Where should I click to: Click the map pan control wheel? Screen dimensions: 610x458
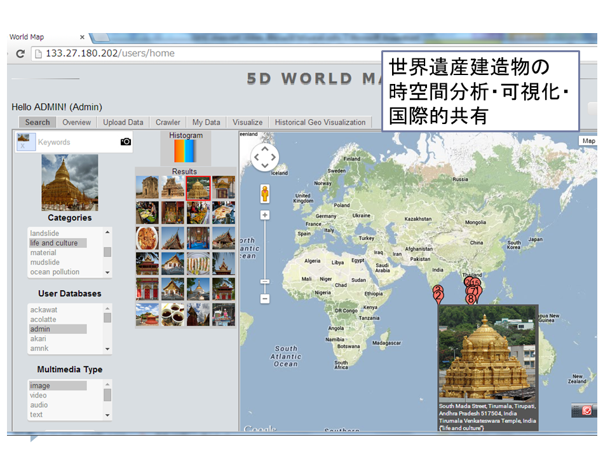(x=264, y=157)
